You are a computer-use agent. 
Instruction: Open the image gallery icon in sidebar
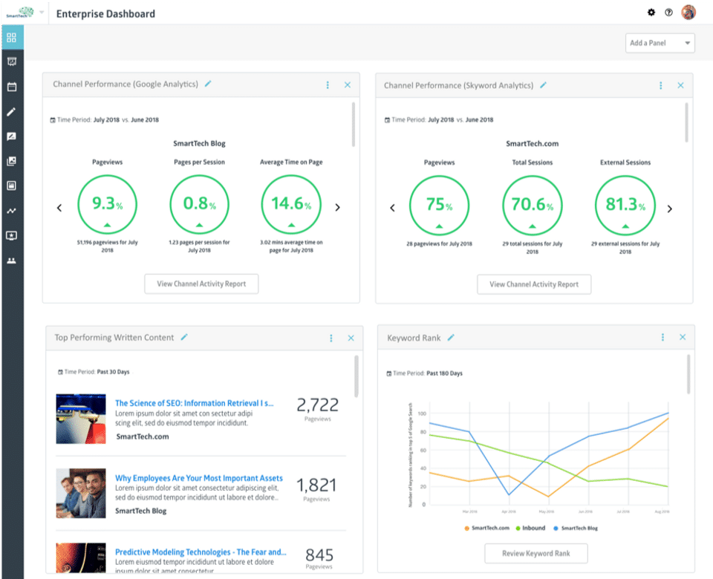click(x=11, y=161)
